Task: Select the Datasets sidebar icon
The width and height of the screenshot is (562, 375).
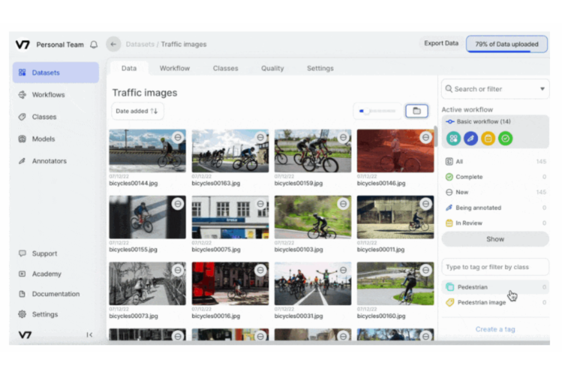Action: click(x=23, y=73)
